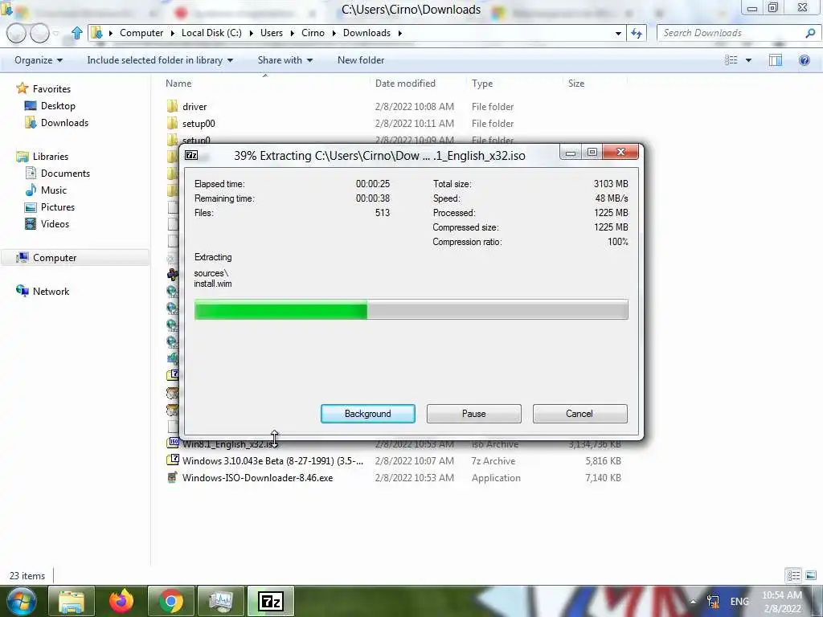Image resolution: width=823 pixels, height=617 pixels.
Task: Sort files by Size column
Action: click(575, 84)
